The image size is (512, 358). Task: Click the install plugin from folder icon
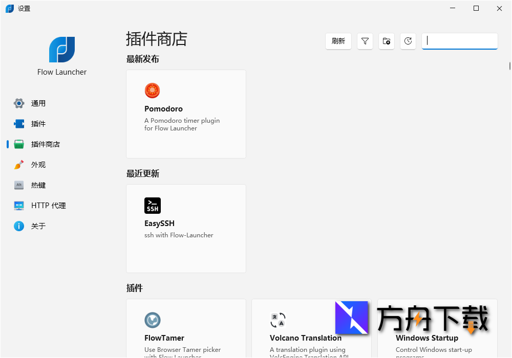(x=386, y=41)
